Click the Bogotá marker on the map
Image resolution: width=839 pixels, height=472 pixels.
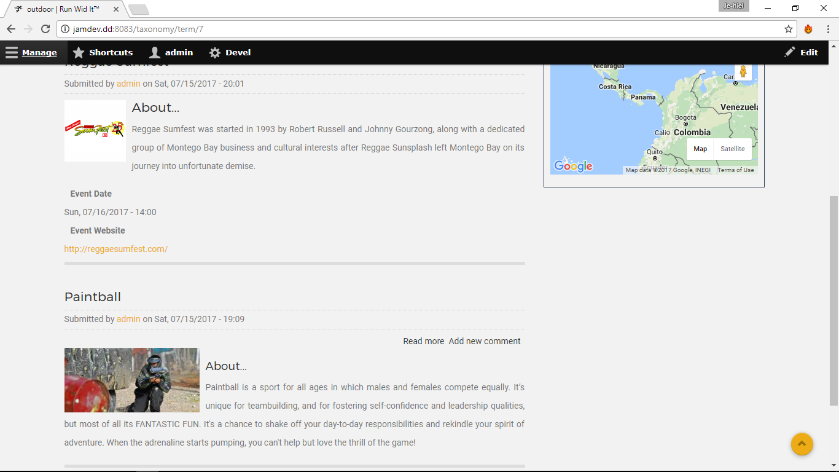point(686,124)
